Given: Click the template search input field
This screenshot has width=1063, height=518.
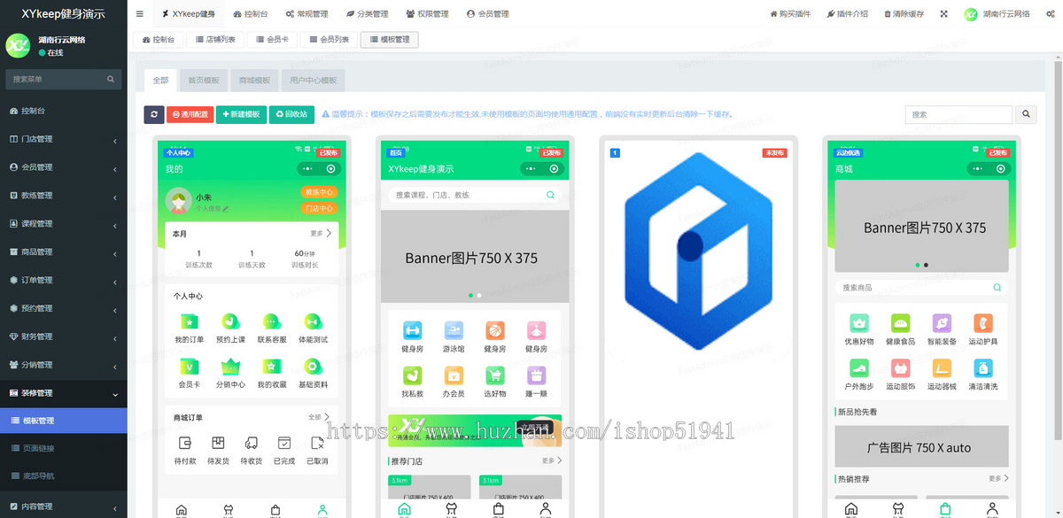Looking at the screenshot, I should coord(958,114).
